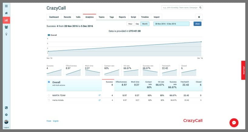Viewport: 248px width, 132px height.
Task: Go to home via sidebar house icon
Action: [6, 13]
